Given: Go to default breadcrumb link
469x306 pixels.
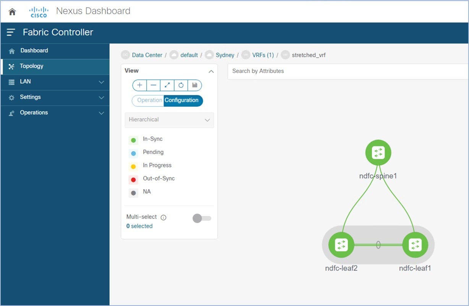Looking at the screenshot, I should (189, 55).
